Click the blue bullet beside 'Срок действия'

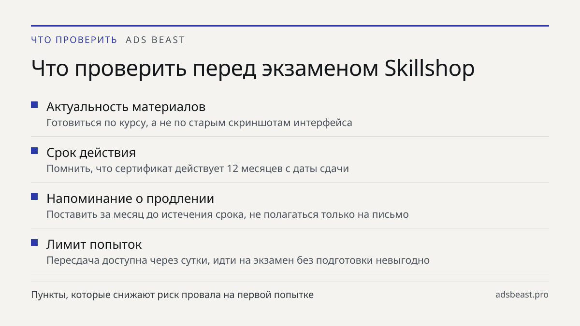point(34,151)
